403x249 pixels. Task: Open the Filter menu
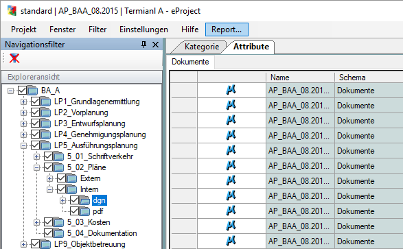pos(97,29)
